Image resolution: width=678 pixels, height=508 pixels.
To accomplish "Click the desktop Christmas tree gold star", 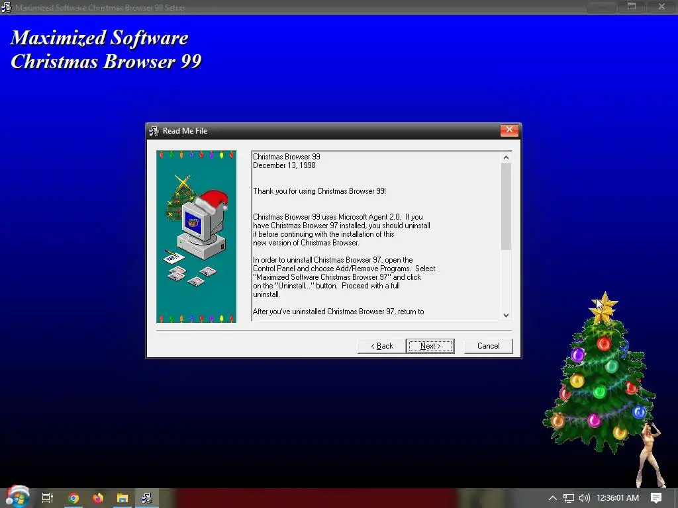I will coord(604,308).
